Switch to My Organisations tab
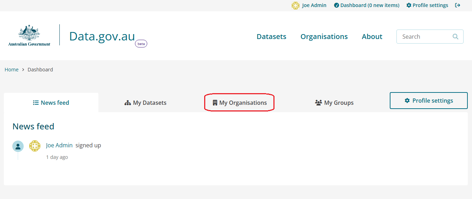The image size is (472, 199). 240,103
